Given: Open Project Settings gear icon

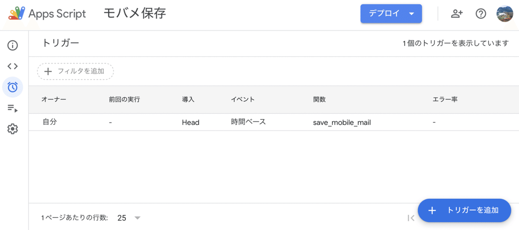Looking at the screenshot, I should [x=13, y=128].
